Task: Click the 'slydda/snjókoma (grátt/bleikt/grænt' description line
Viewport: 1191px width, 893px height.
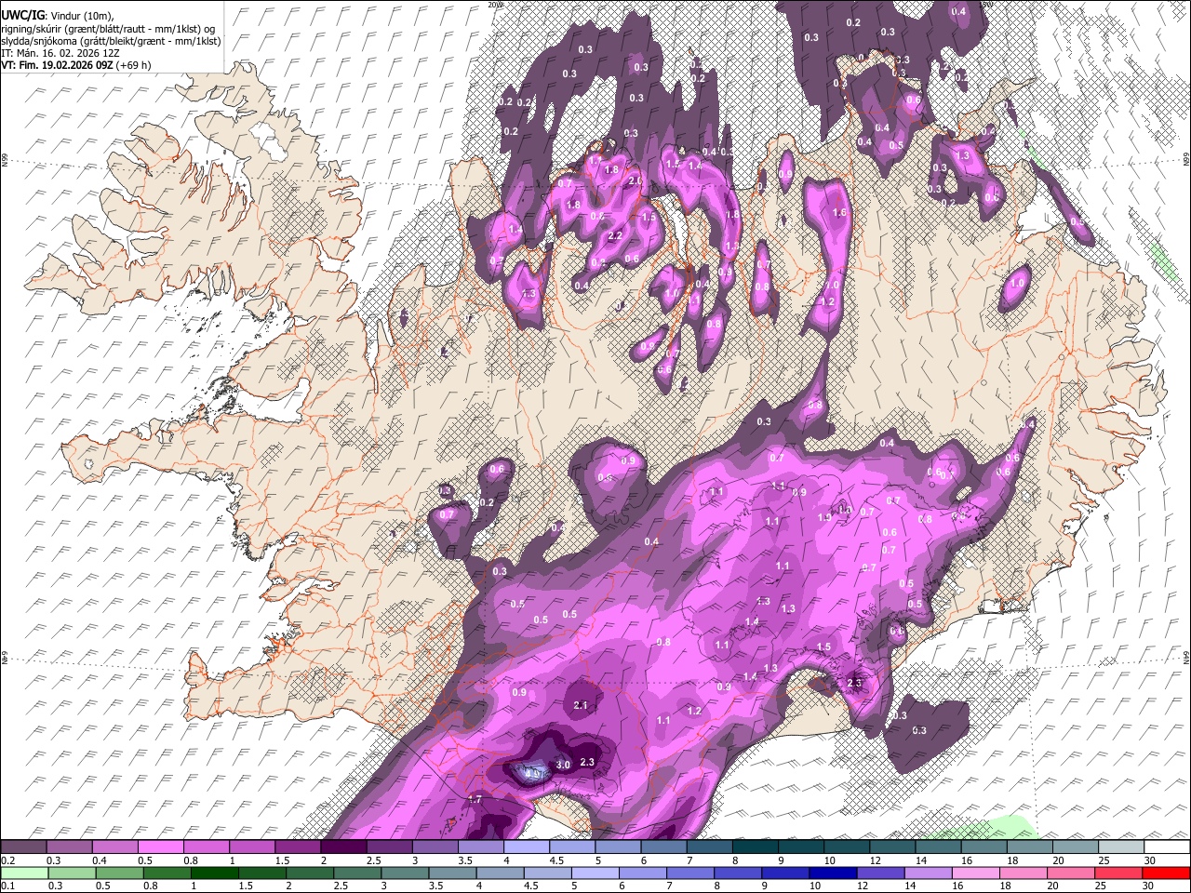Action: point(111,41)
